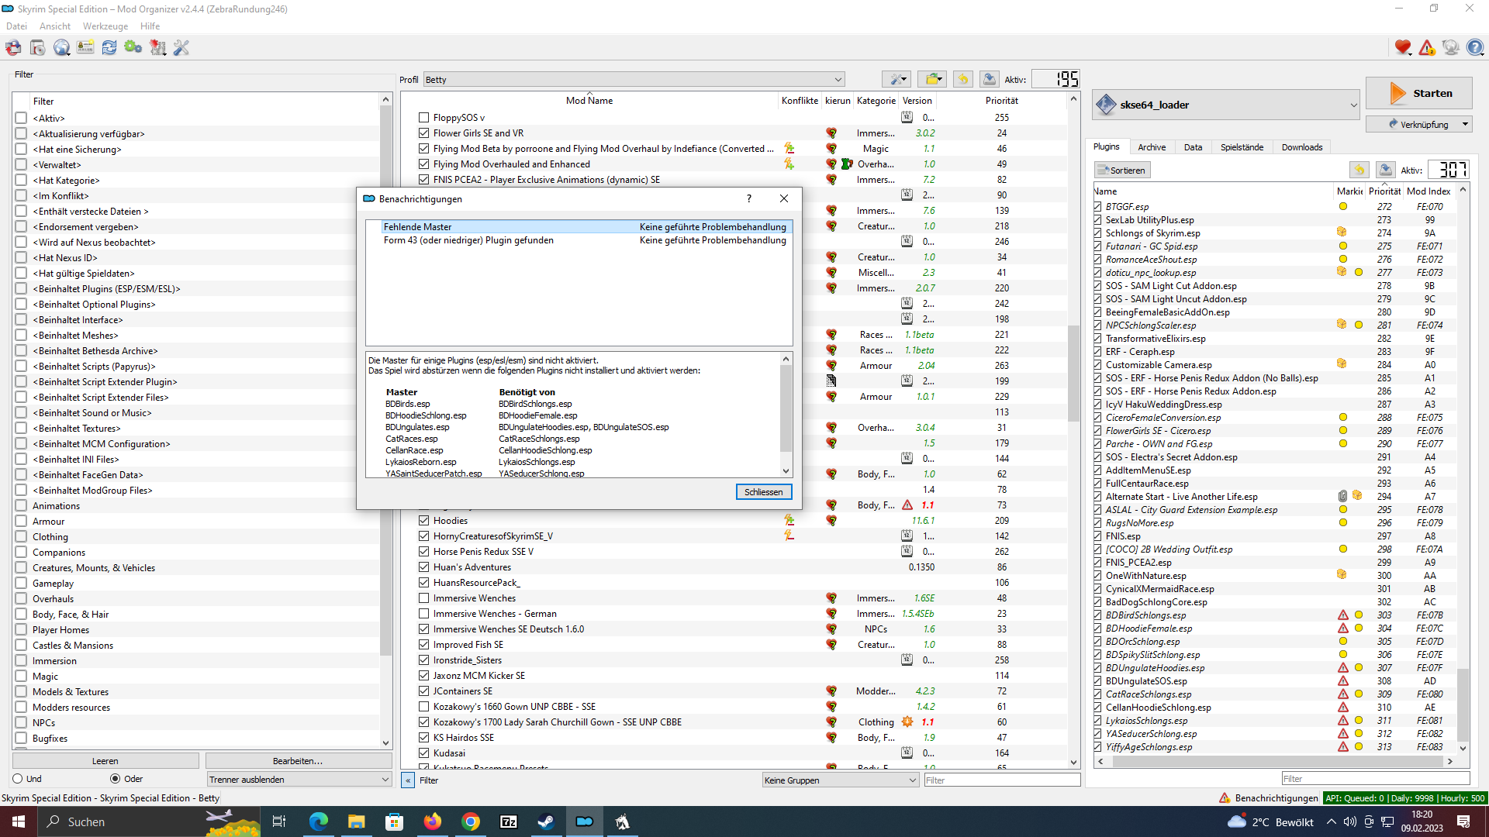
Task: Open the help question mark toolbar icon
Action: (1474, 48)
